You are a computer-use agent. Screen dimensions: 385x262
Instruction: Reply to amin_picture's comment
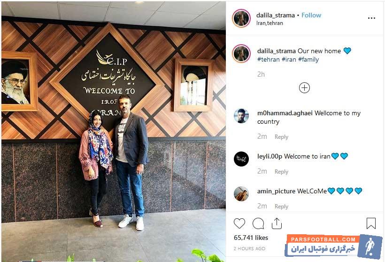click(281, 206)
